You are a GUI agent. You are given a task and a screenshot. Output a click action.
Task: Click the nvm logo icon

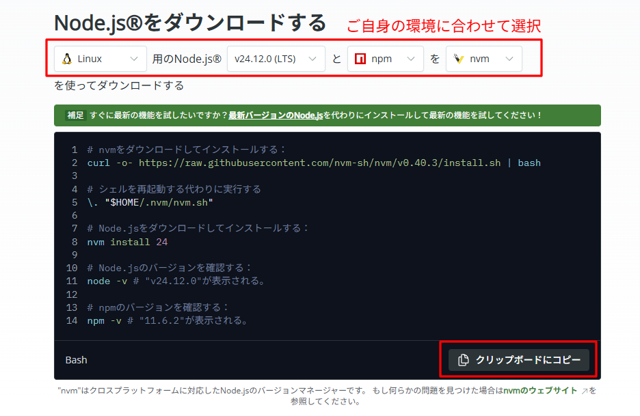click(459, 59)
